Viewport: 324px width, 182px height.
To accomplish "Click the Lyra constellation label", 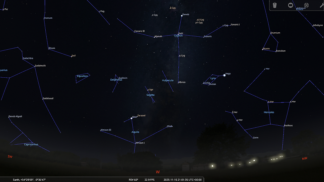I will pyautogui.click(x=213, y=78).
